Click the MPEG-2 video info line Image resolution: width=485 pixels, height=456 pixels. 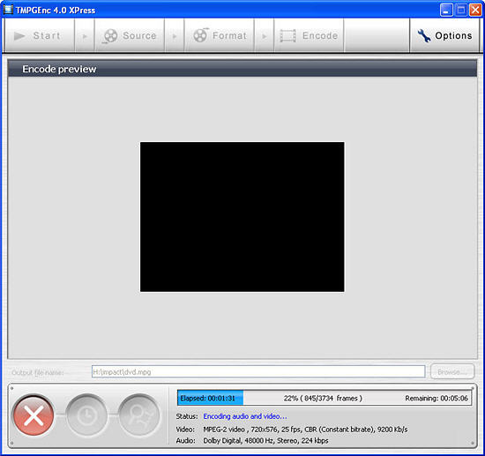click(305, 430)
